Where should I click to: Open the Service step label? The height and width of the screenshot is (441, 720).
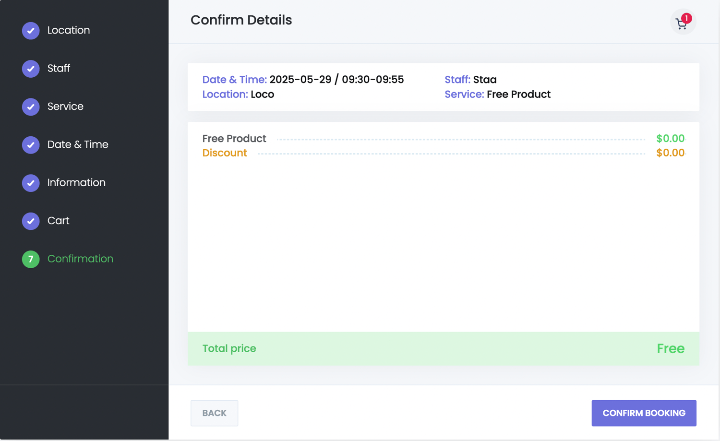pyautogui.click(x=65, y=107)
